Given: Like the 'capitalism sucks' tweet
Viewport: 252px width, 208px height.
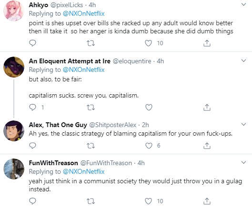Looking at the screenshot, I should point(149,107).
